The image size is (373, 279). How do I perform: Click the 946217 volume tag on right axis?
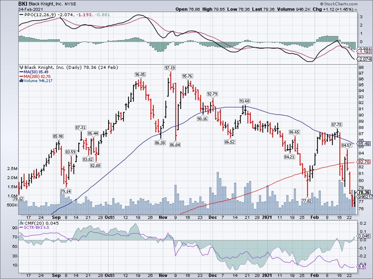point(365,197)
